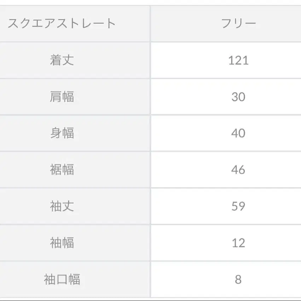
Task: Click the スクエアストレート header cell
Action: [x=62, y=24]
